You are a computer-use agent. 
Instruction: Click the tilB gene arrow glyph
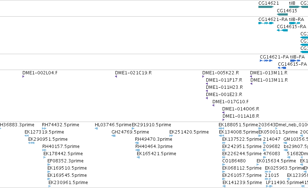(295, 7)
